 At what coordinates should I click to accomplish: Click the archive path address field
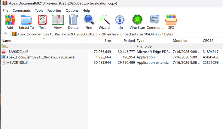coord(117,34)
